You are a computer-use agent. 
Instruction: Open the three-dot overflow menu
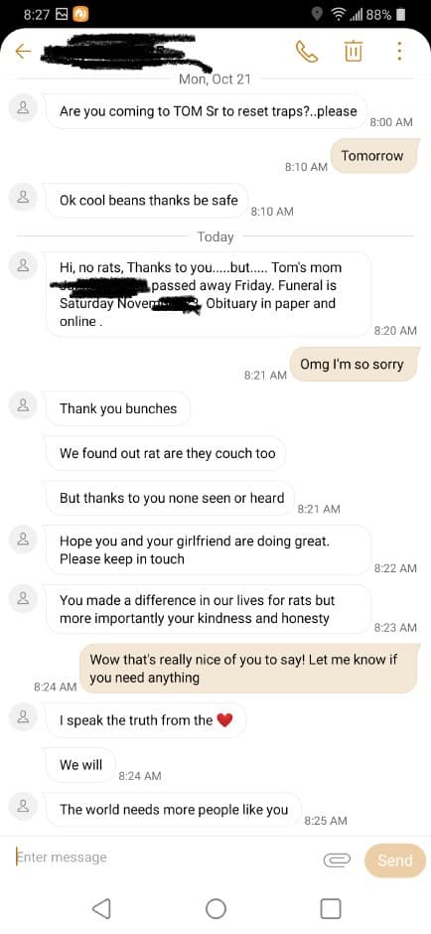pos(399,51)
